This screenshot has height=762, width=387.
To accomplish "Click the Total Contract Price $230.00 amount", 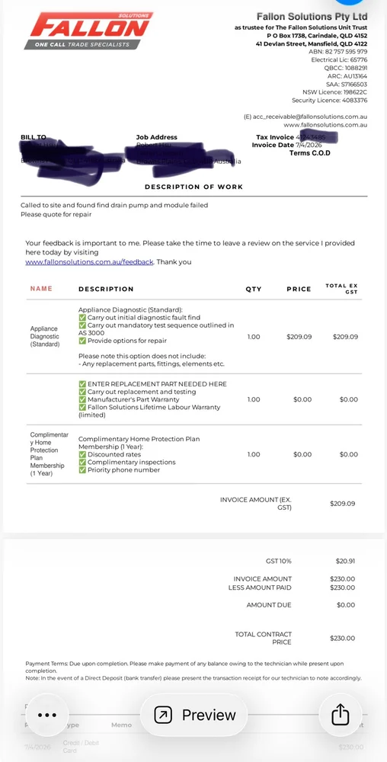I will click(x=342, y=638).
